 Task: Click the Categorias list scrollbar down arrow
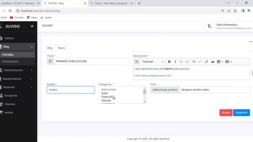[145, 102]
